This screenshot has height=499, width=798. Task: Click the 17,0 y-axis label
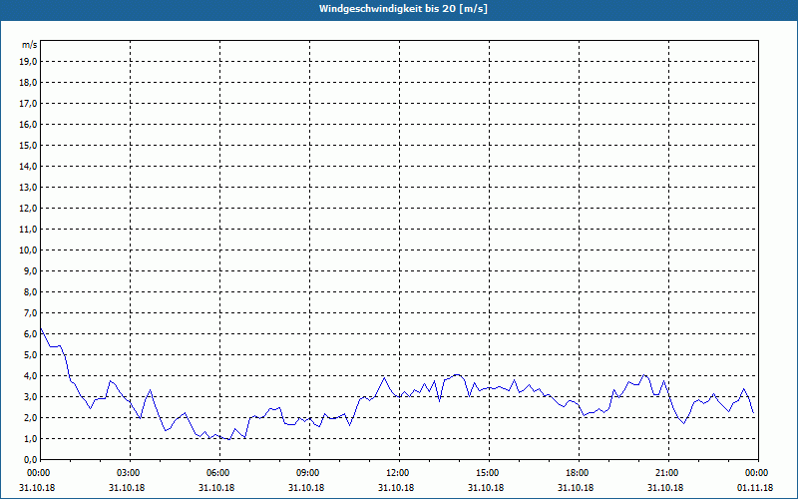tap(28, 104)
